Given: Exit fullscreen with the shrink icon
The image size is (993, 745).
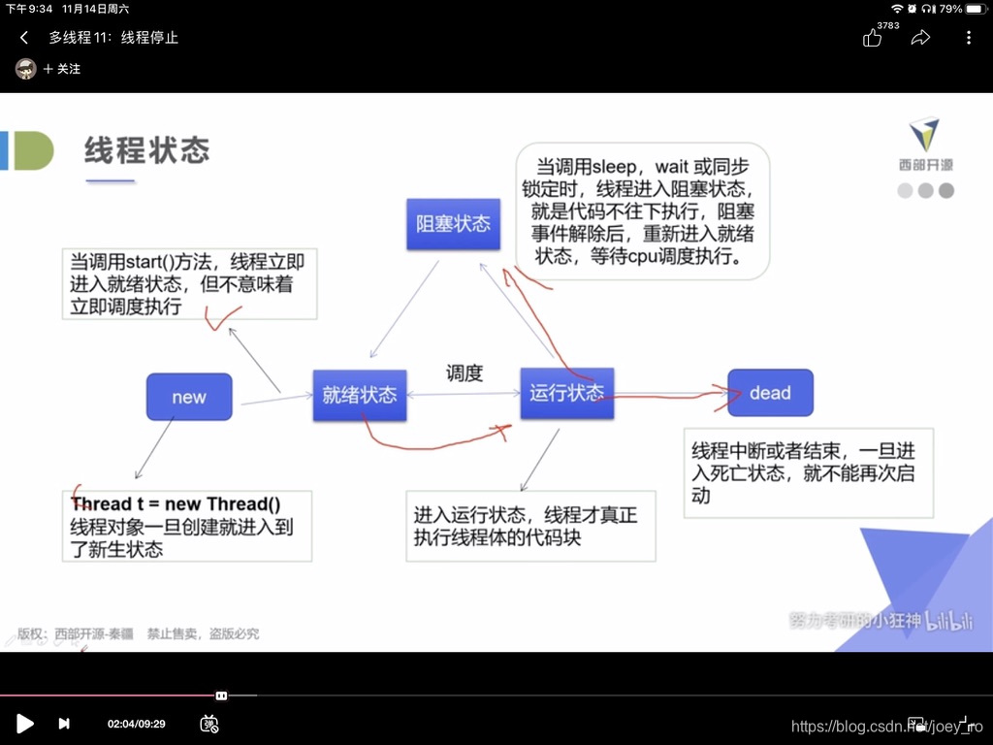Looking at the screenshot, I should [961, 725].
